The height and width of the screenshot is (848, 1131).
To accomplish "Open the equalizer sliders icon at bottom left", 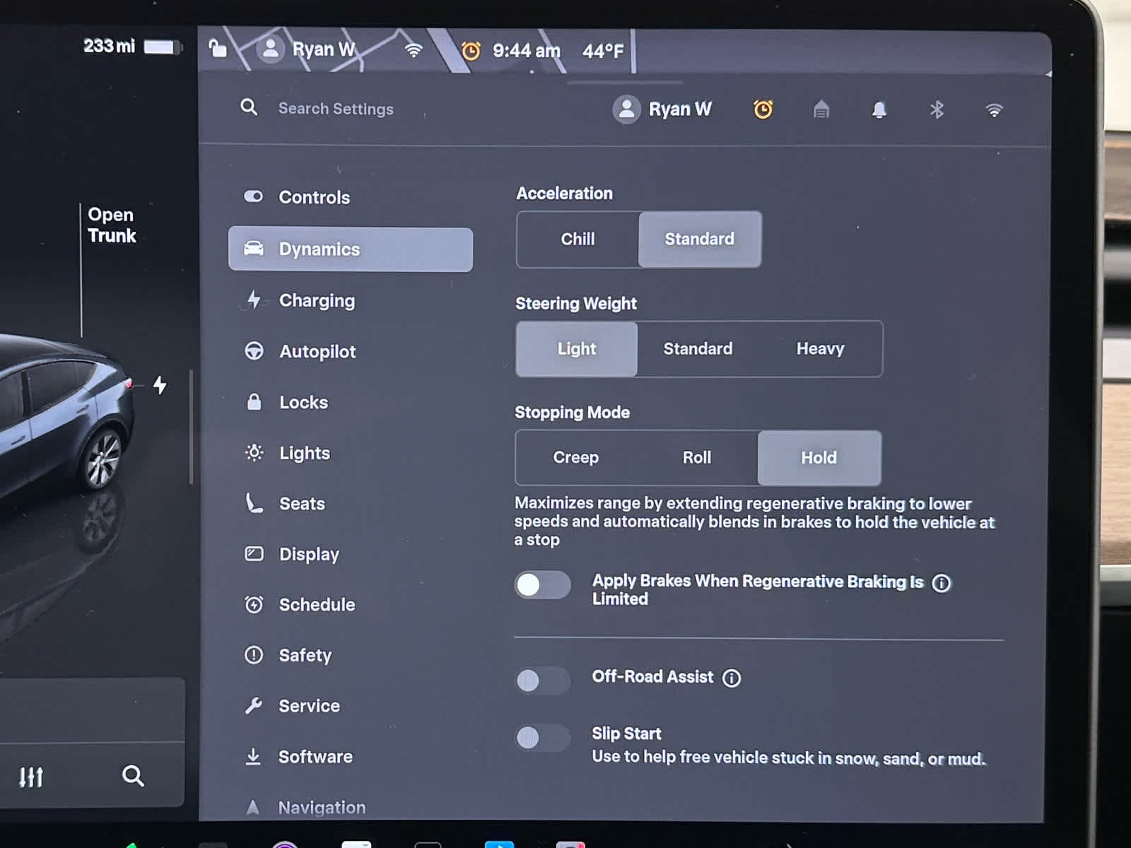I will point(31,777).
